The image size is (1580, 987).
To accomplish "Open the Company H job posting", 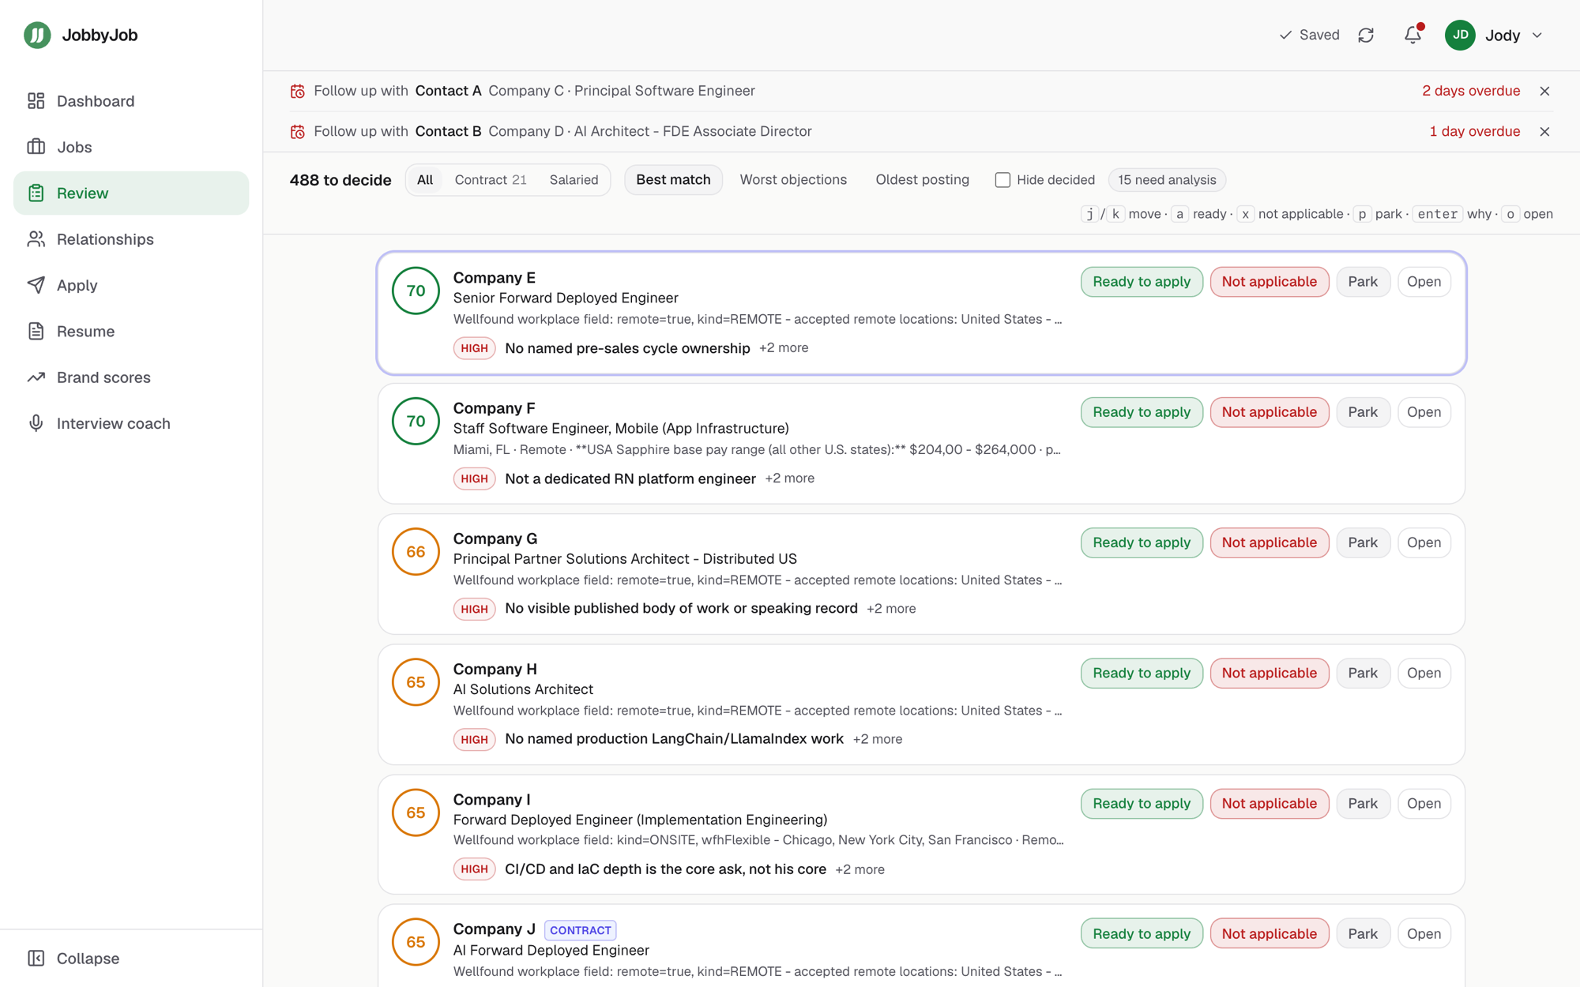I will [1424, 673].
